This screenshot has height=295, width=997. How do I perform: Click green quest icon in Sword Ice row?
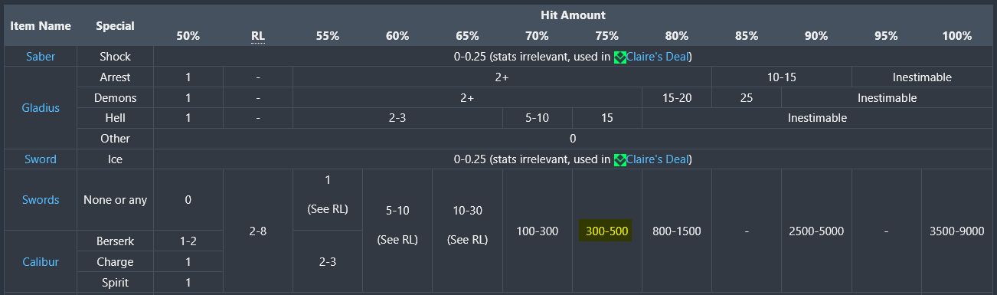620,159
